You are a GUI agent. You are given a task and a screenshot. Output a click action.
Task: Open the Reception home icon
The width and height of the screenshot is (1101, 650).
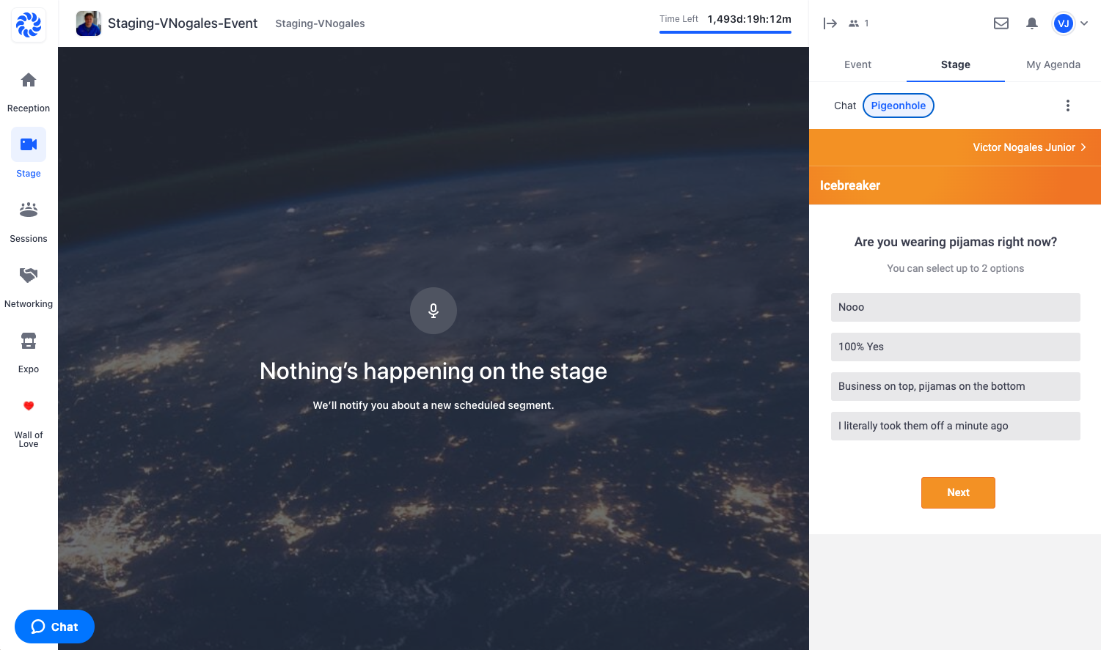coord(29,80)
